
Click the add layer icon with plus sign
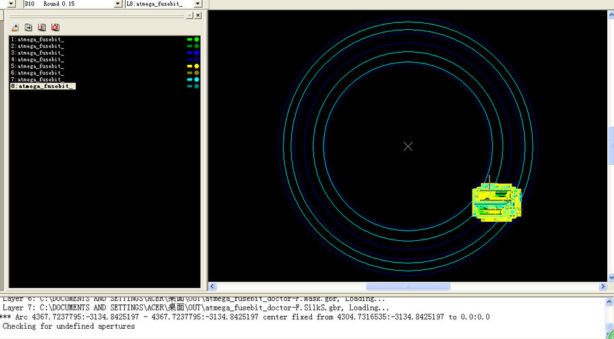(29, 27)
